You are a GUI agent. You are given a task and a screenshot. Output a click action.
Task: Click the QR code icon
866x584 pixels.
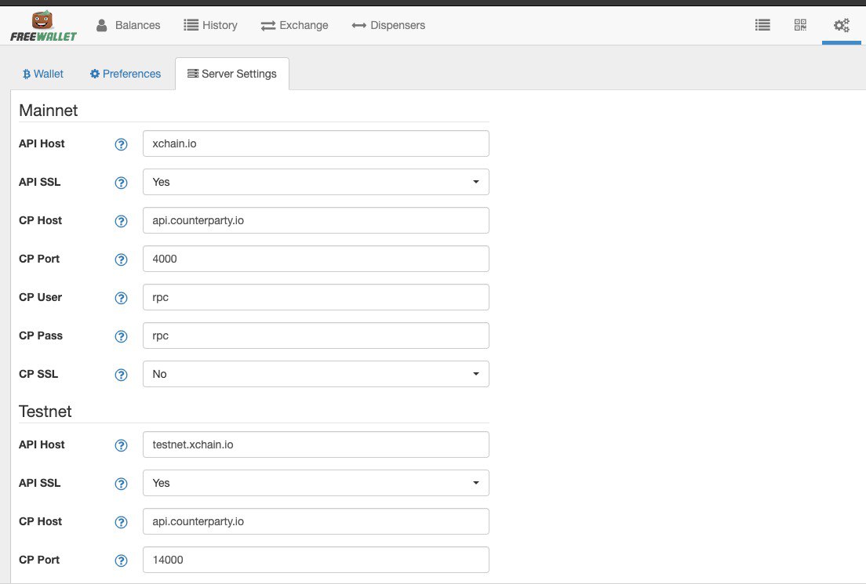pos(800,25)
